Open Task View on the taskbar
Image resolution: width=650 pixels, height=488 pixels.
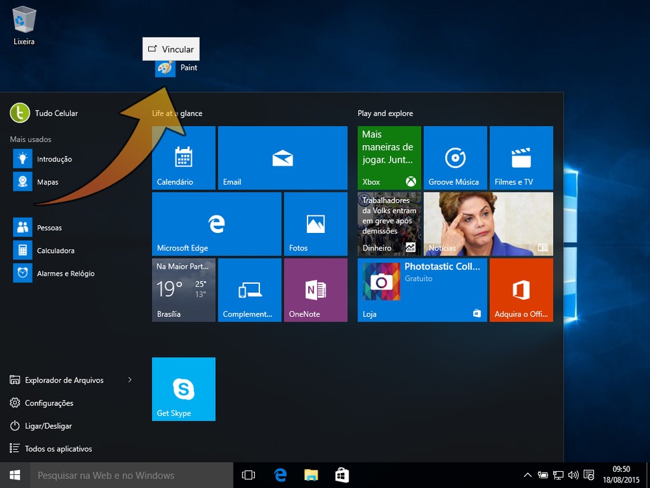pos(248,476)
